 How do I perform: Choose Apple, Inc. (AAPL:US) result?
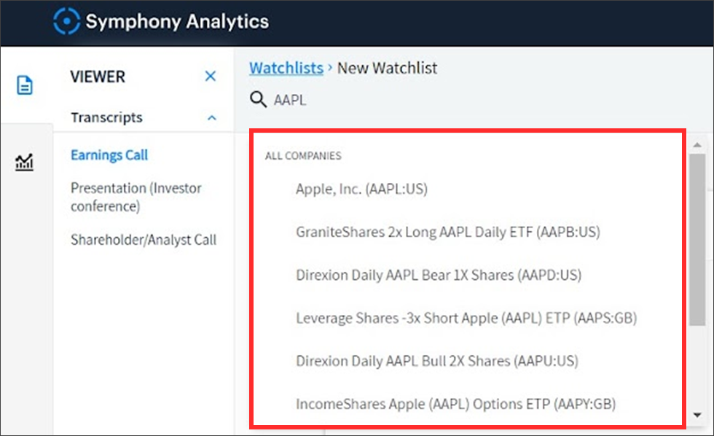click(361, 189)
